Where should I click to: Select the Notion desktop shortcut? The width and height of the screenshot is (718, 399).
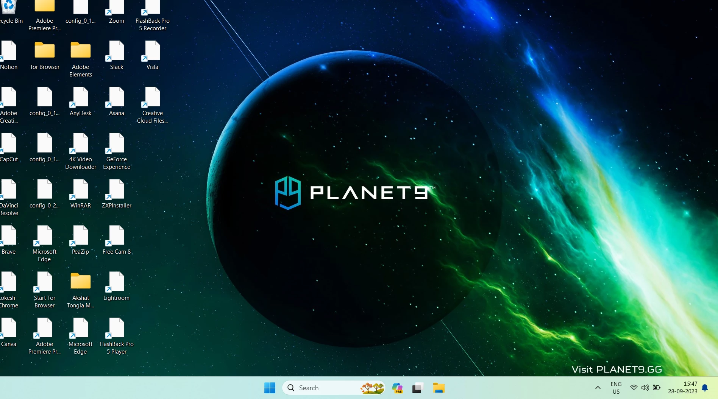(9, 56)
